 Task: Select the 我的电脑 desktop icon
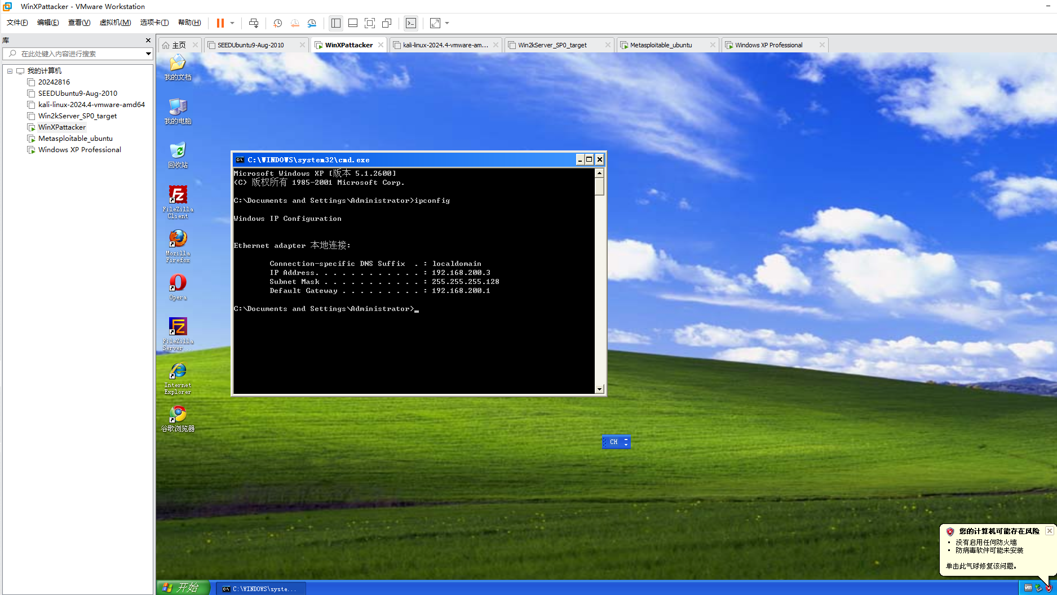coord(178,111)
